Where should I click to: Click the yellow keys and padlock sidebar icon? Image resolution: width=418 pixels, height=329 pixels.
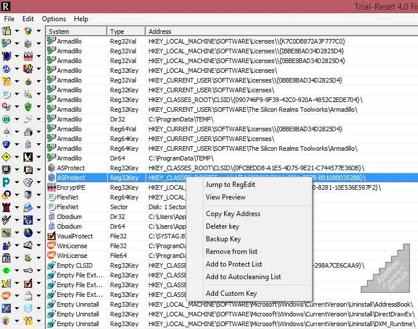click(x=28, y=321)
